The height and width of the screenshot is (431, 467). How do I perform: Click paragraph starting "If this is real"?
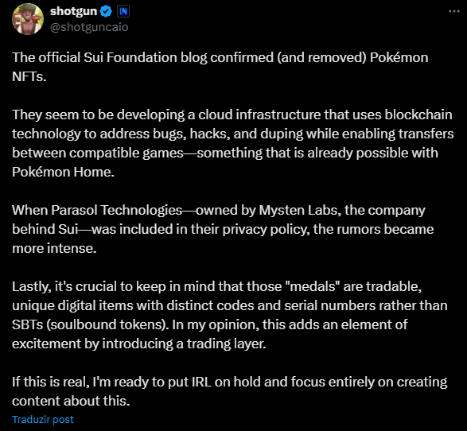click(x=230, y=391)
